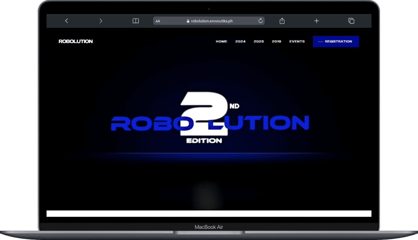View the 2023 edition page

pos(259,41)
